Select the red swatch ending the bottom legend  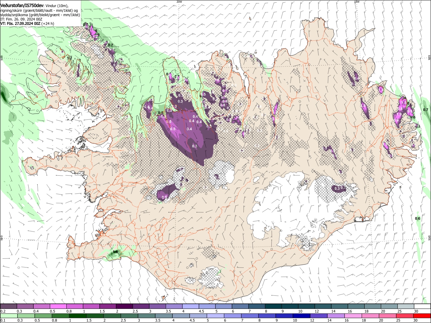pos(422,316)
